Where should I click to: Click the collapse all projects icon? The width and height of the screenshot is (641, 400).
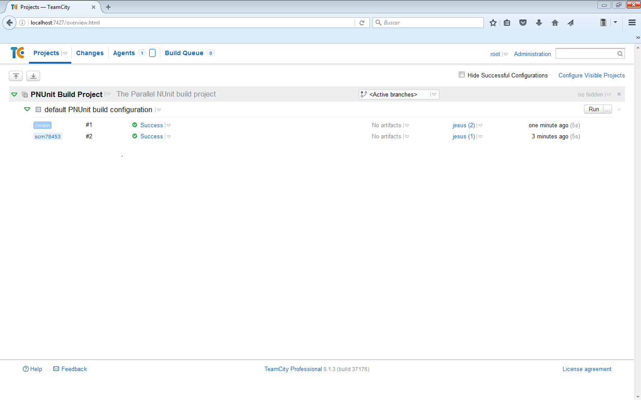[16, 76]
